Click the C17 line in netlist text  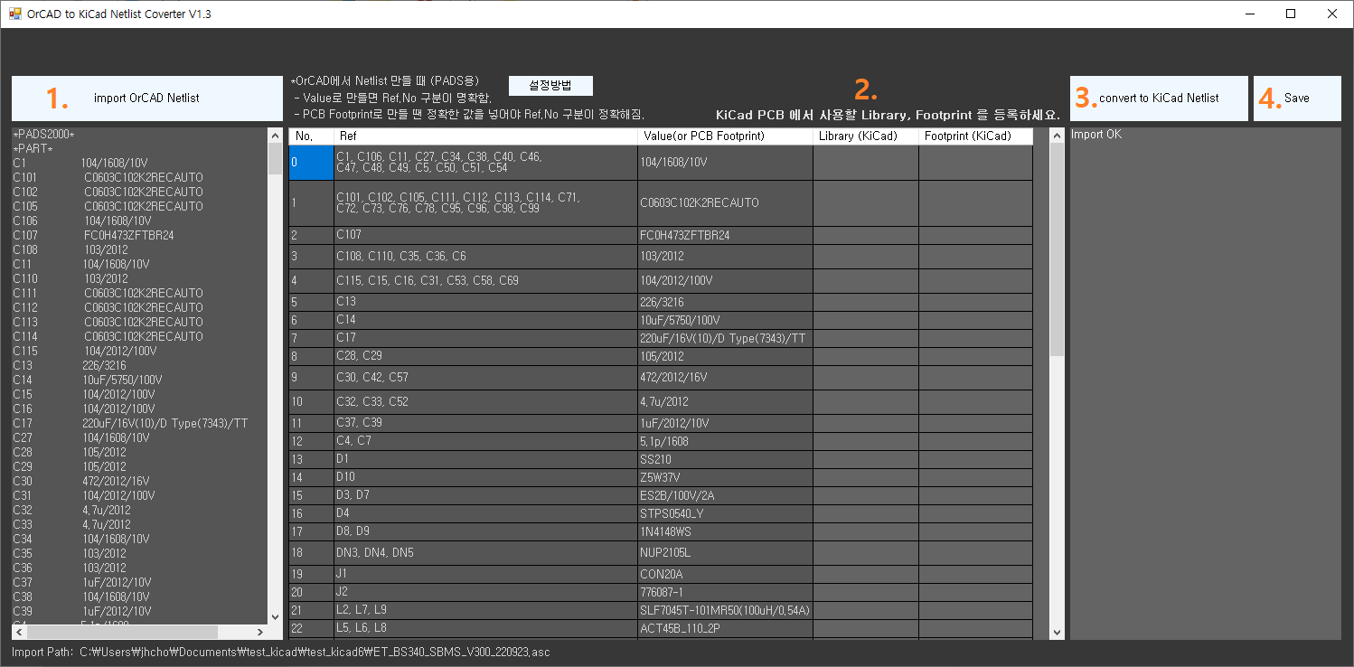130,424
